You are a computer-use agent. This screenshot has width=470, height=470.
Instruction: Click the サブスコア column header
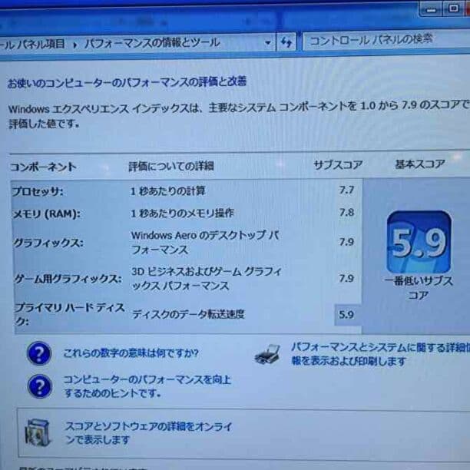pyautogui.click(x=338, y=165)
